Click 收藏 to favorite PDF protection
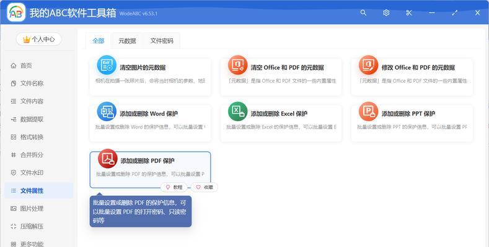The image size is (489, 247). (x=205, y=187)
